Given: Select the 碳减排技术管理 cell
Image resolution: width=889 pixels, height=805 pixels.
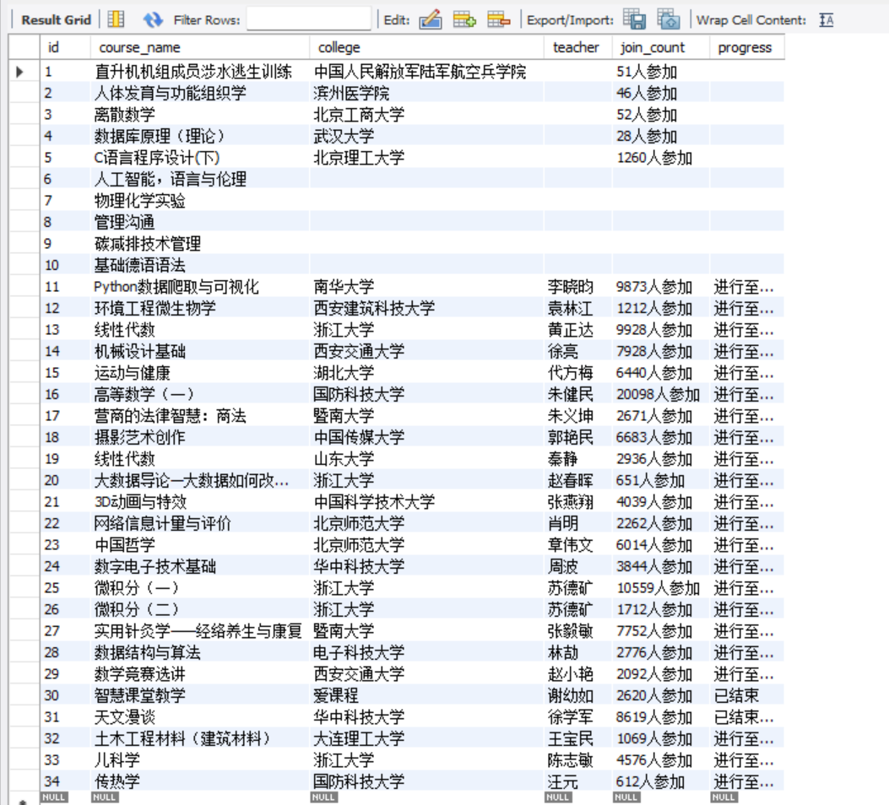Looking at the screenshot, I should tap(200, 244).
